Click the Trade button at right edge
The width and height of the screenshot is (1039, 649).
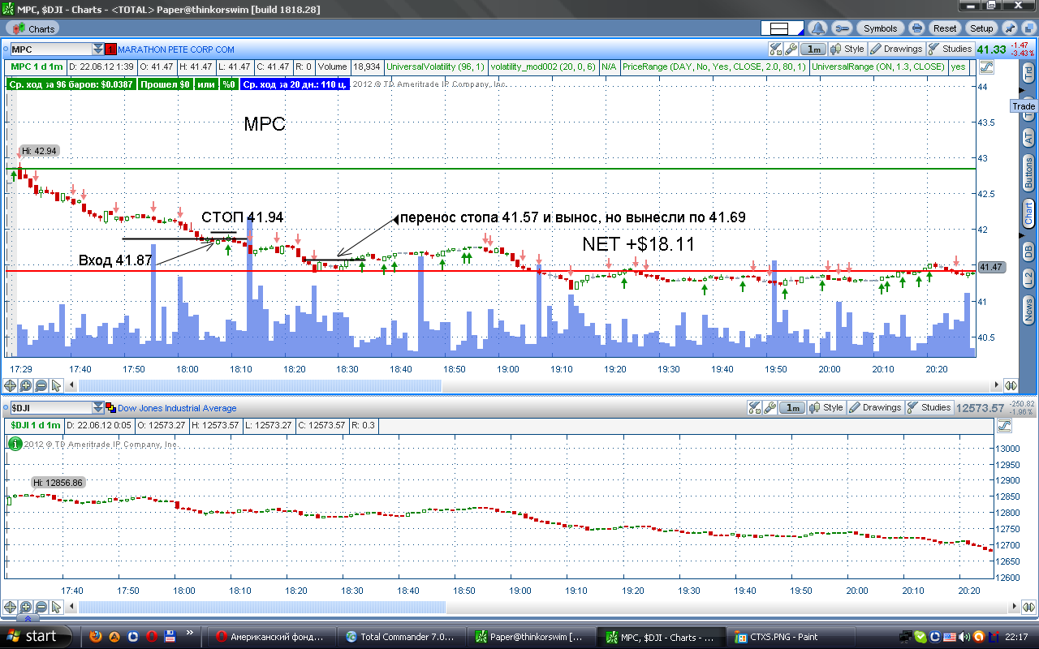coord(1024,106)
